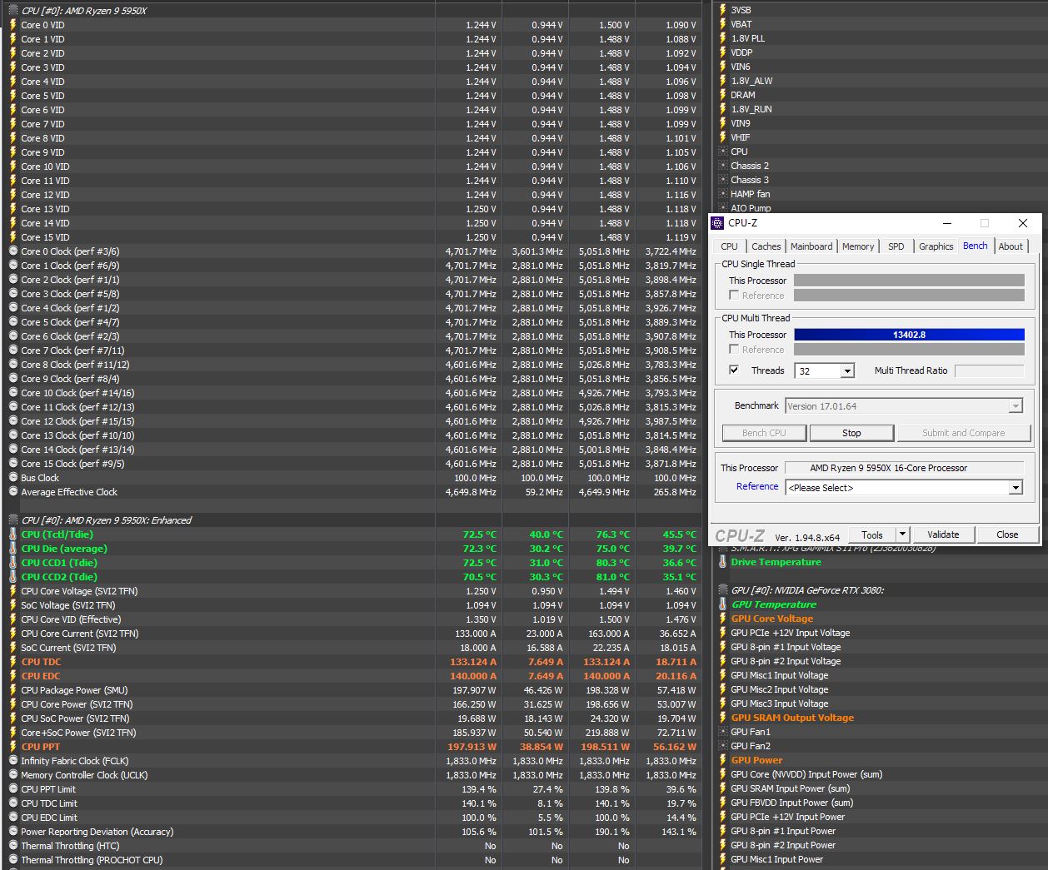Click the clock icon beside Infinity Fabric Clock
Viewport: 1048px width, 870px height.
12,761
